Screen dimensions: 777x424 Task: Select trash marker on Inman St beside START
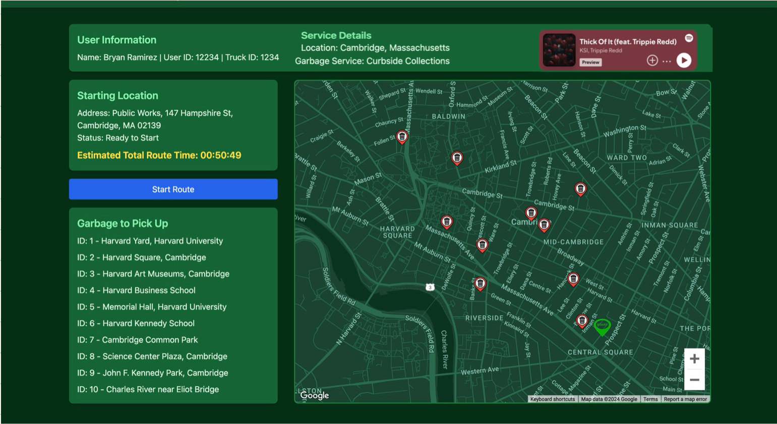[x=582, y=321]
